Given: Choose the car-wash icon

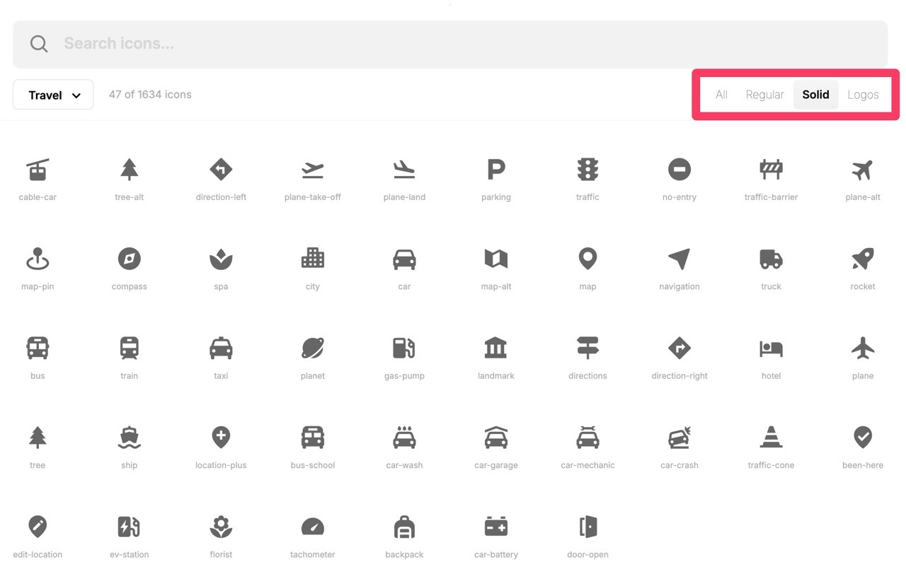Looking at the screenshot, I should pos(404,438).
